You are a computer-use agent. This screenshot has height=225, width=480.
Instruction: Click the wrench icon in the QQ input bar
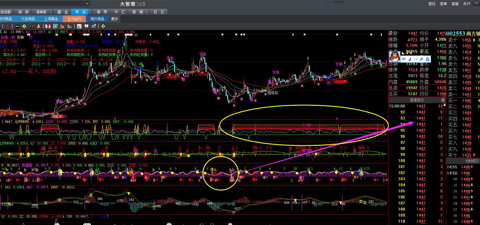click(x=422, y=59)
